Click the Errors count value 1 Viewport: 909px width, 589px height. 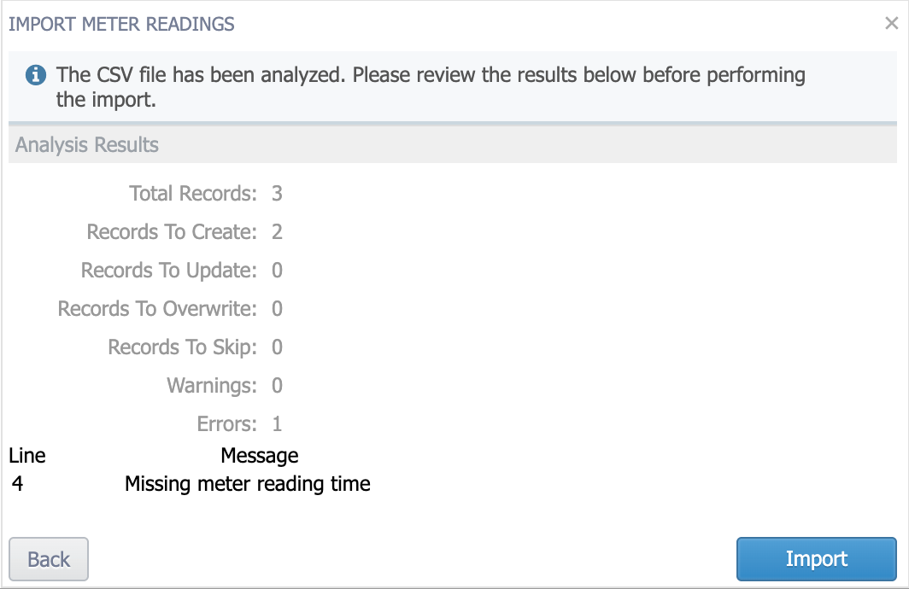click(x=277, y=424)
